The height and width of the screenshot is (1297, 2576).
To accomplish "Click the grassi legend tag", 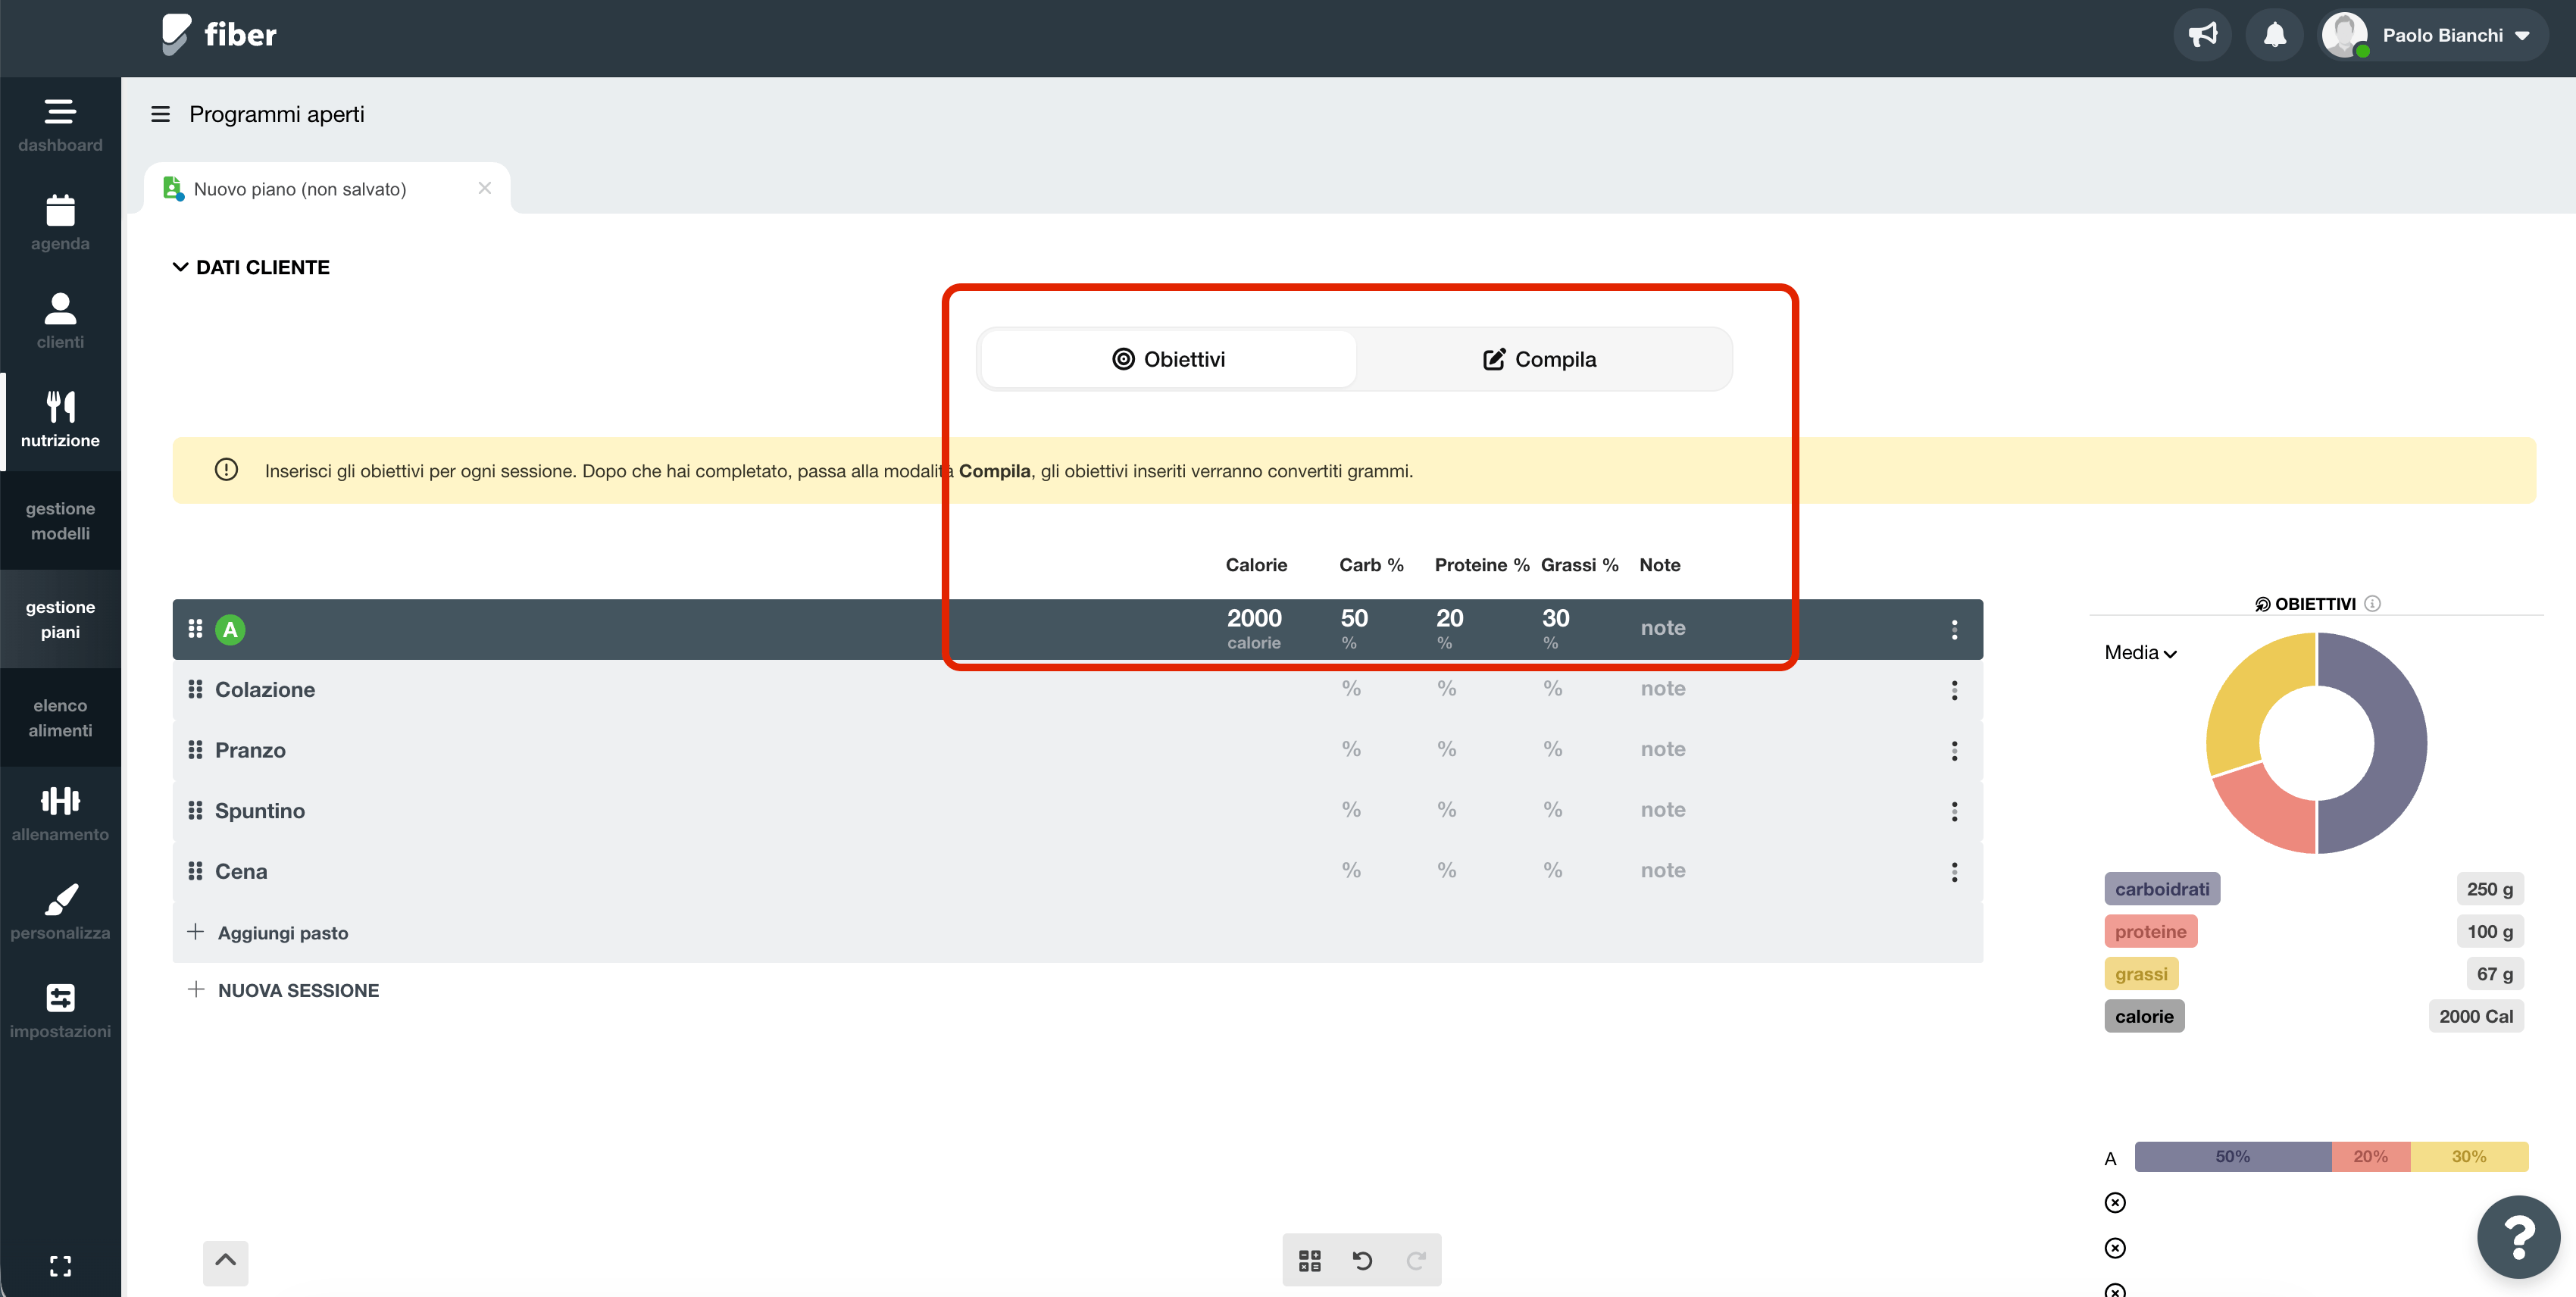I will [2141, 973].
